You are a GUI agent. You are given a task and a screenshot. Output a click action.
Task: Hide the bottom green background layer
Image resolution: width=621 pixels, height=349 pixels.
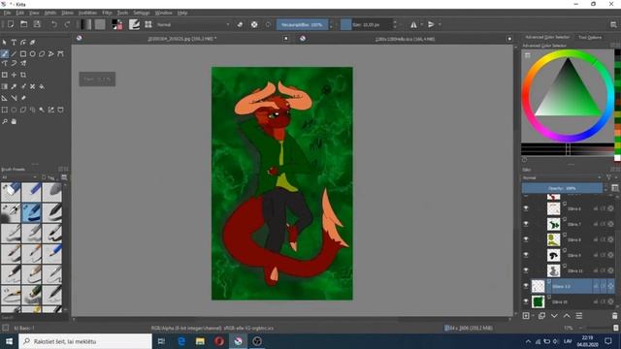526,301
